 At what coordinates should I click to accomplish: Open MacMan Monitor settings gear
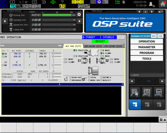point(79,15)
